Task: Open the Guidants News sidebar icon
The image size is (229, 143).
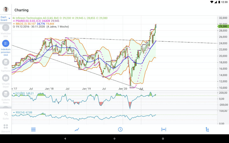Action: (6, 94)
